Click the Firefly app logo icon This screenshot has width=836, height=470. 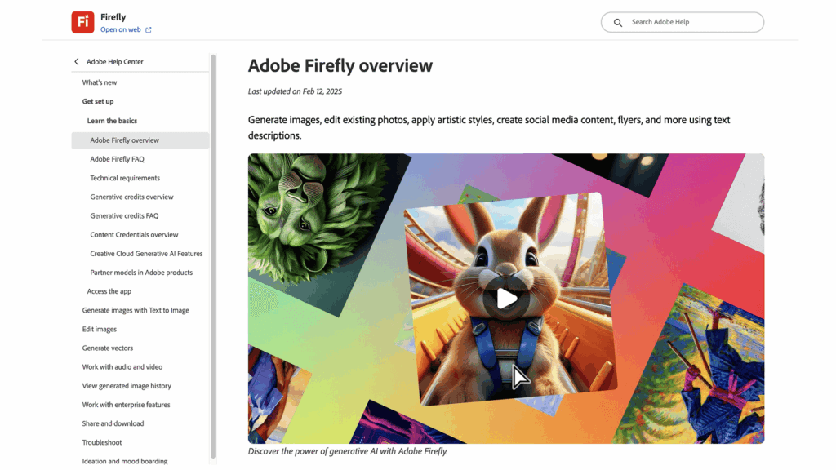pyautogui.click(x=82, y=22)
